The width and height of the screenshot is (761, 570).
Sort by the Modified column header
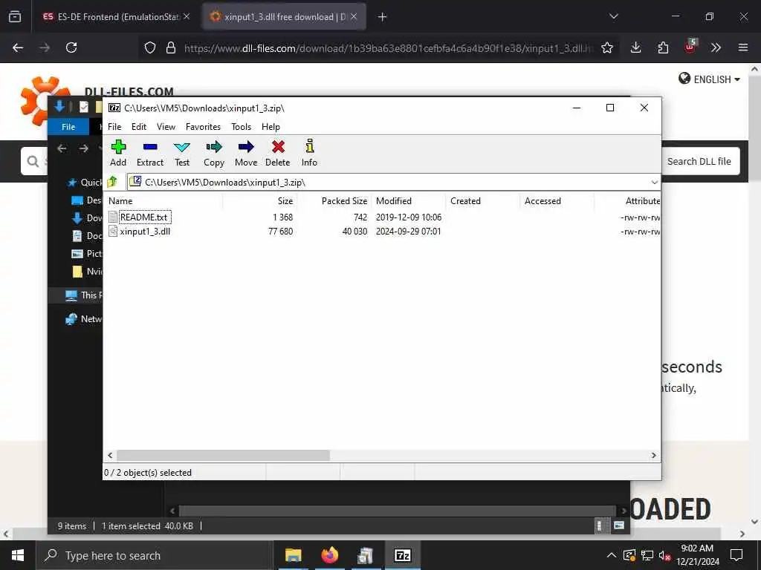[409, 200]
